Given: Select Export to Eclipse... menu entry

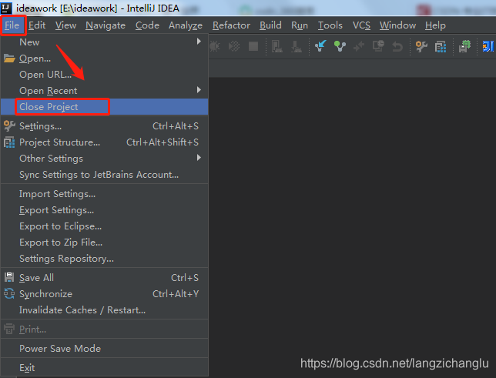Looking at the screenshot, I should pyautogui.click(x=105, y=226).
